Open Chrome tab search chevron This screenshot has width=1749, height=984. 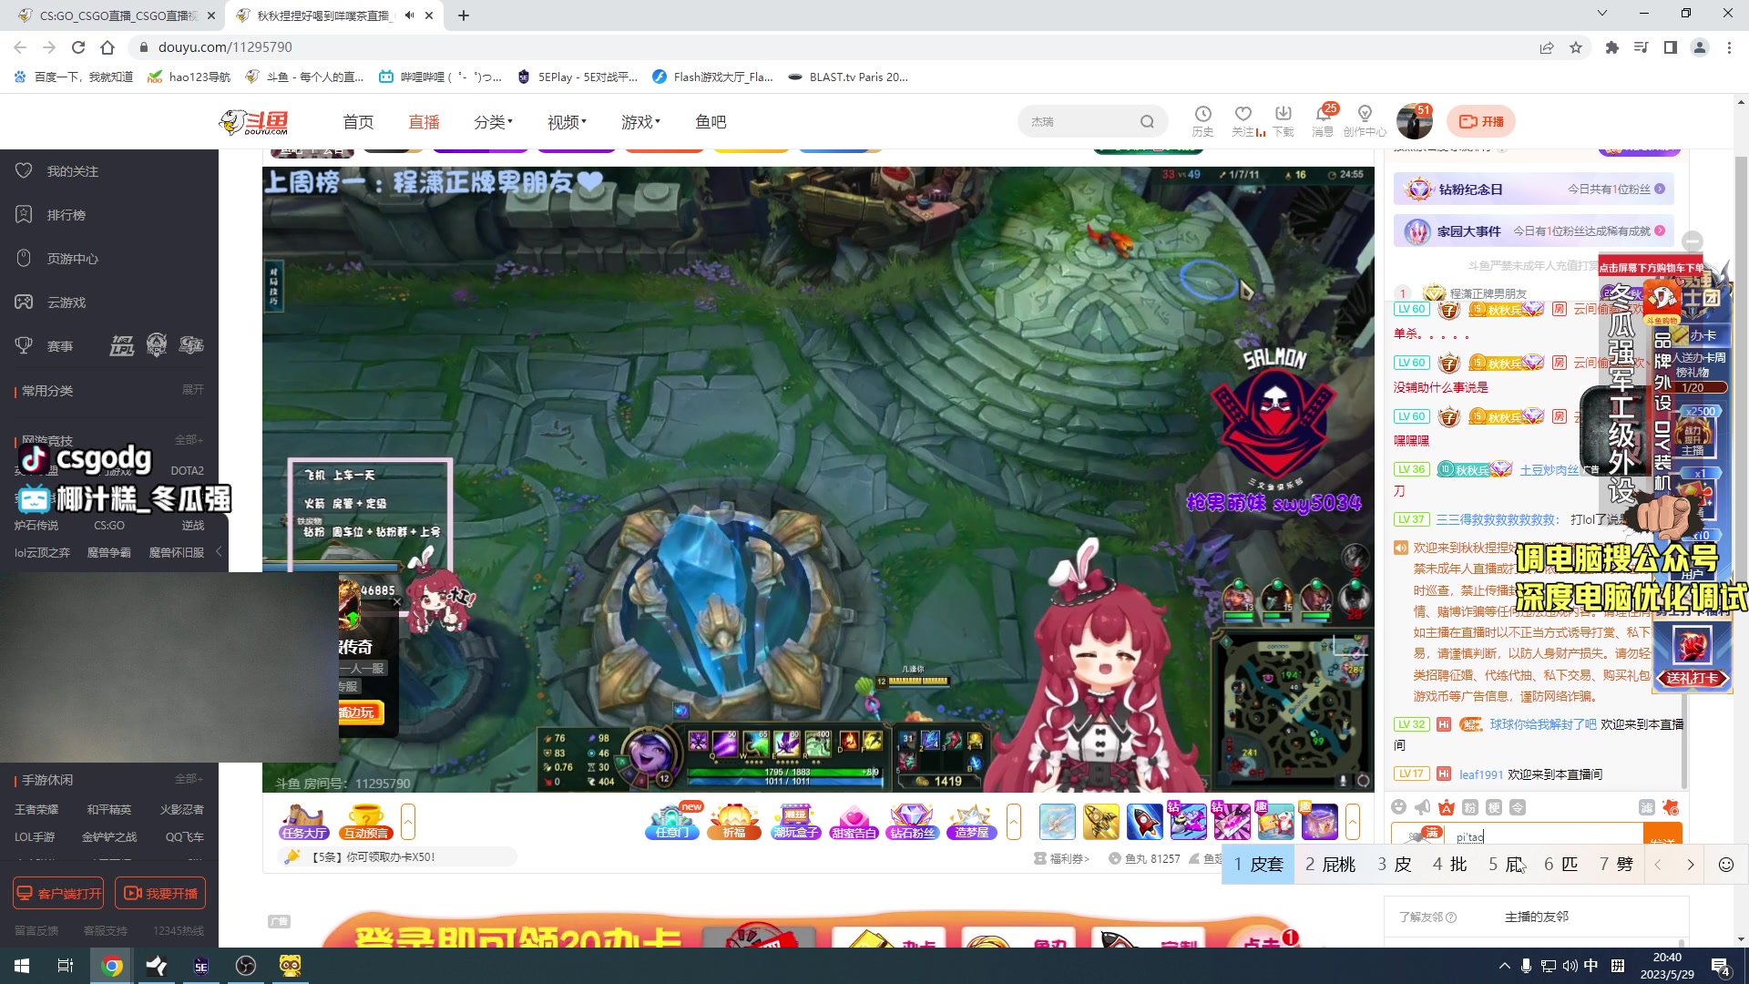point(1602,14)
